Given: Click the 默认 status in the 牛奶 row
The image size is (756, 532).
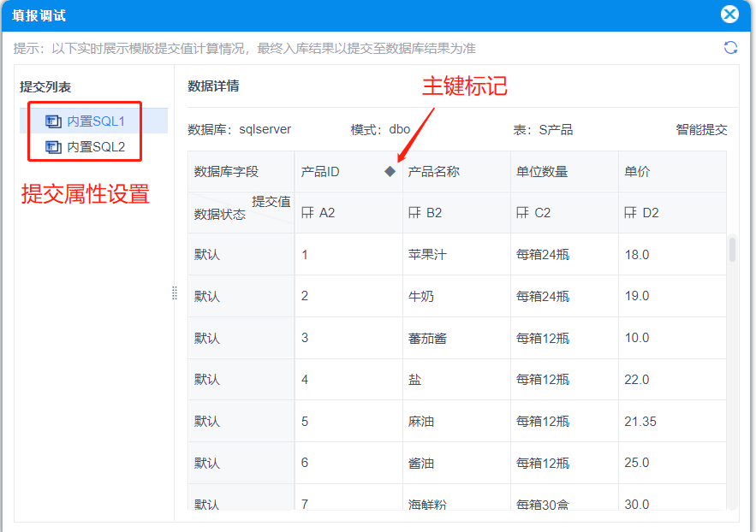Looking at the screenshot, I should pyautogui.click(x=241, y=296).
